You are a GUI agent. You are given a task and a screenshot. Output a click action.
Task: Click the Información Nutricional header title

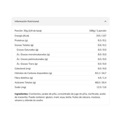27,21
